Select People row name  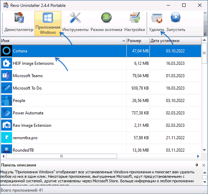click(19, 101)
